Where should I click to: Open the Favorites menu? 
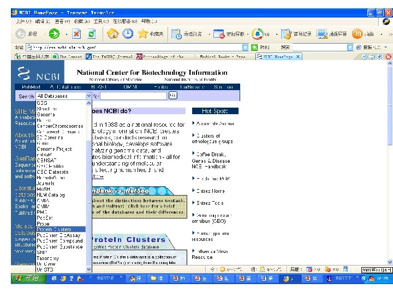82,21
